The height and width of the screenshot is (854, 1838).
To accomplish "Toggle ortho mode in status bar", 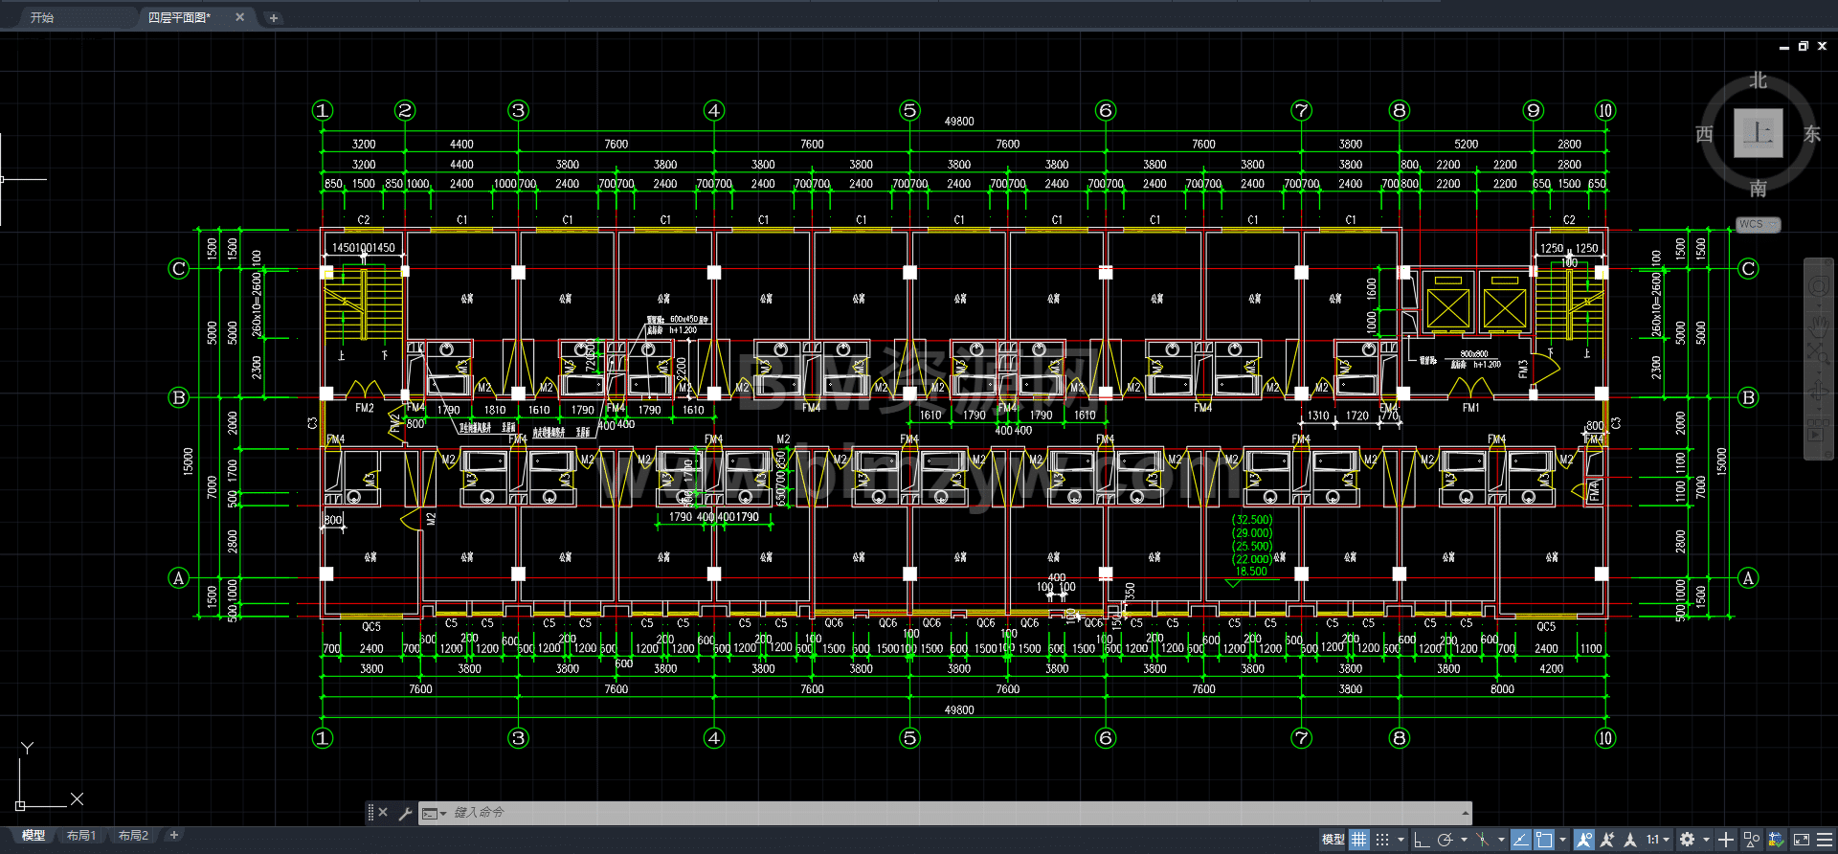I will [x=1422, y=840].
